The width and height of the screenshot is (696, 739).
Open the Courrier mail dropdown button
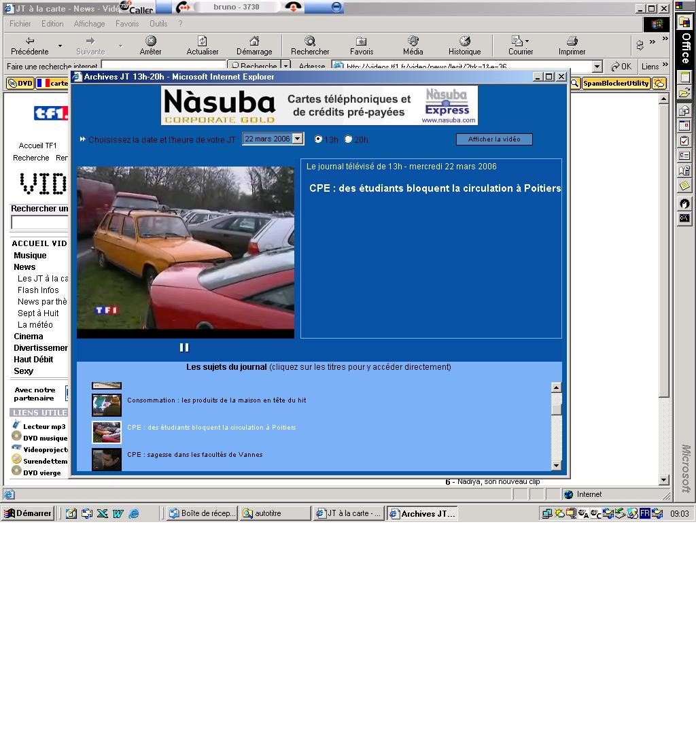[521, 41]
